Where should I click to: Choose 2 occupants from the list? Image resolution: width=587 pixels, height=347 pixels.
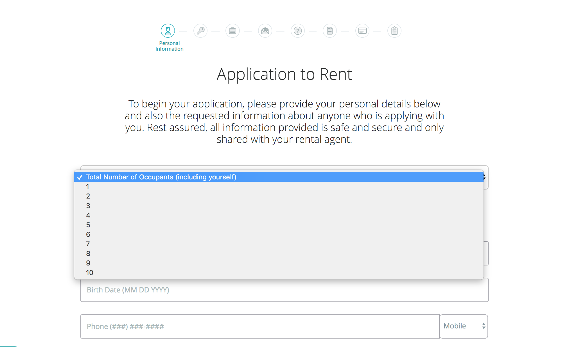88,196
